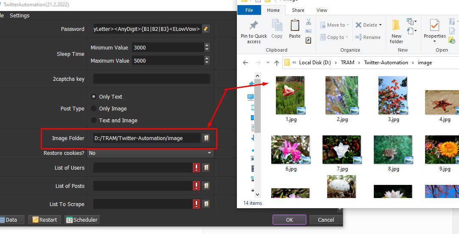Click the Cancel button
Screen dimensions: 459x234
pyautogui.click(x=325, y=220)
